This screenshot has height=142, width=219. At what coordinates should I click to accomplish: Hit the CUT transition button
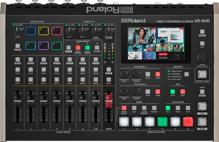click(x=202, y=106)
